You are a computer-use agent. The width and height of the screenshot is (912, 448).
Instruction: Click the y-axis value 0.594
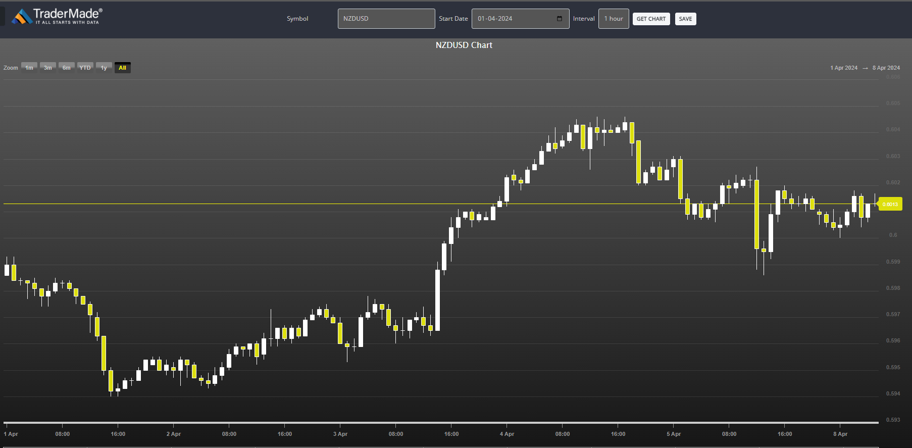(893, 393)
